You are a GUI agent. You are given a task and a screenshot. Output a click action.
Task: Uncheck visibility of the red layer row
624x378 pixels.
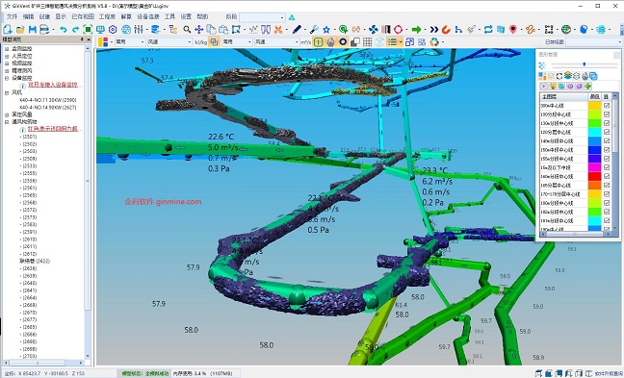click(x=606, y=176)
